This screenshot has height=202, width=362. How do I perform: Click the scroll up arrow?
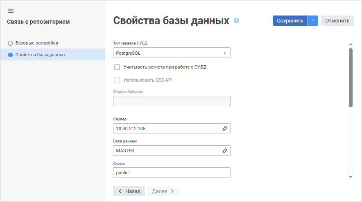(351, 44)
